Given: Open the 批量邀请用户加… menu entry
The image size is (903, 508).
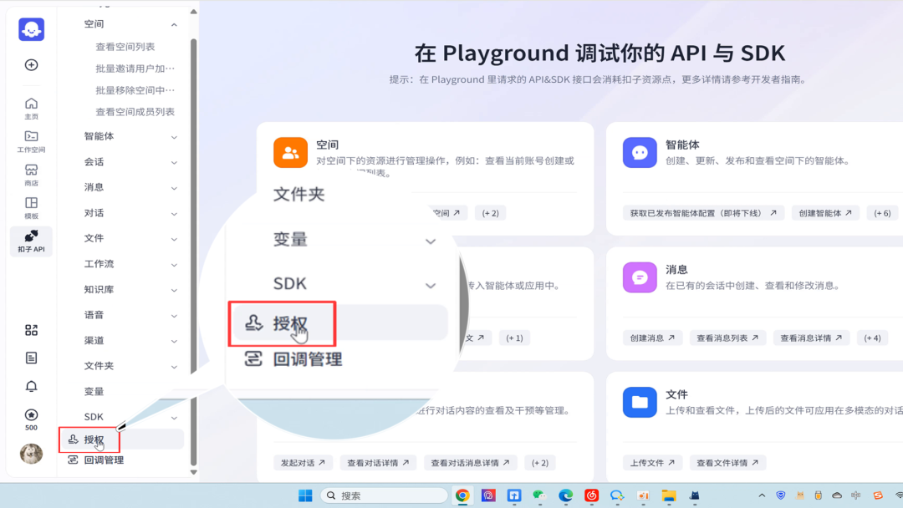Looking at the screenshot, I should pos(135,69).
